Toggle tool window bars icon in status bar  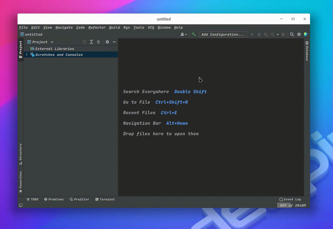click(21, 206)
